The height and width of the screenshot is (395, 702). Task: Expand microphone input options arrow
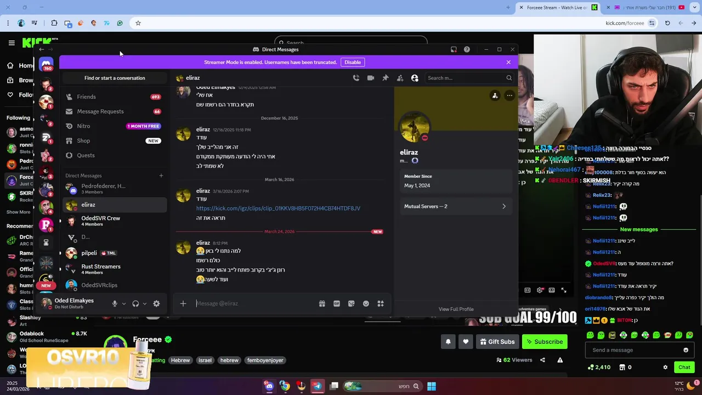click(x=124, y=303)
